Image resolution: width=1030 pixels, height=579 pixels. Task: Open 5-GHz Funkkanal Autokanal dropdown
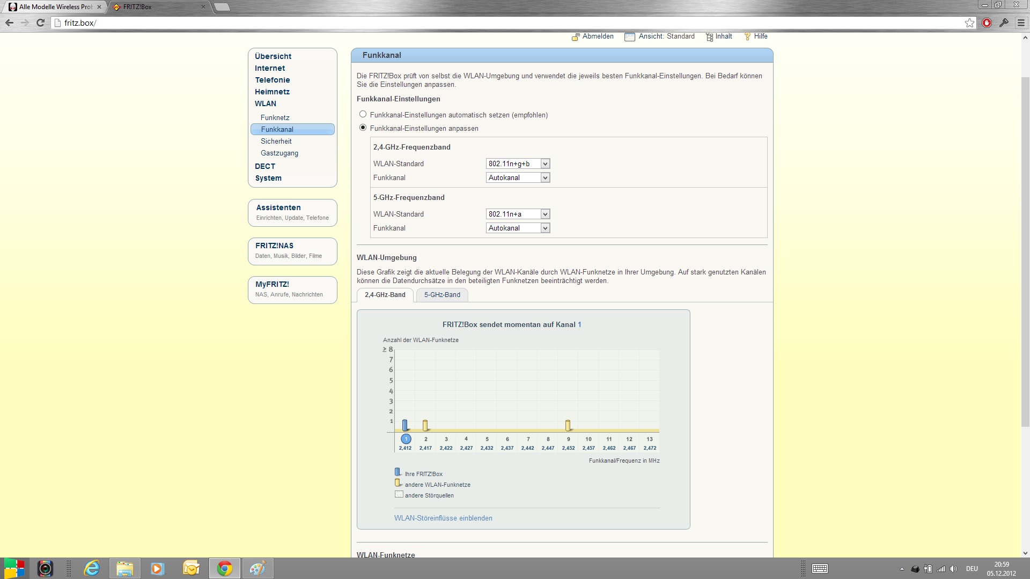(518, 228)
